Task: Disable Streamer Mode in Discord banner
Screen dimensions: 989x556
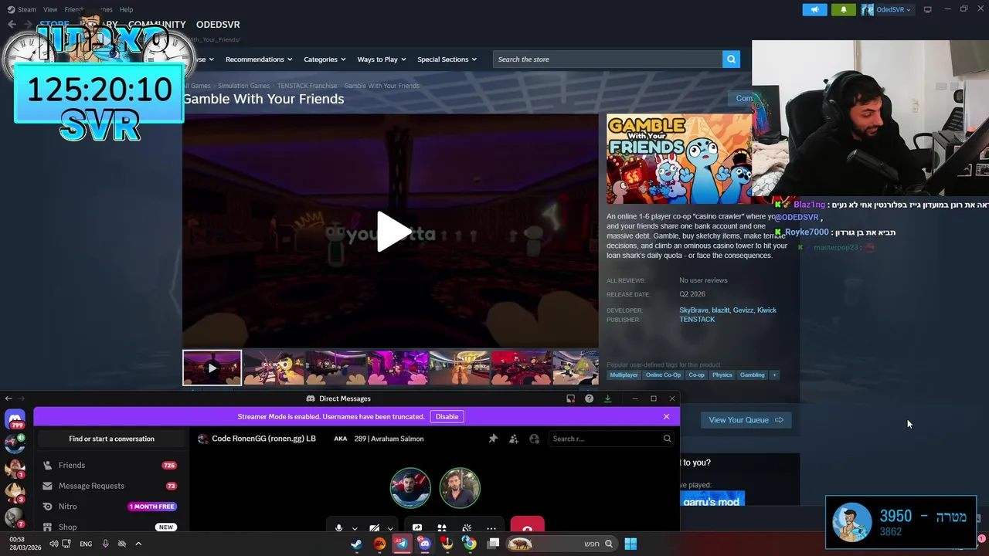Action: coord(447,417)
